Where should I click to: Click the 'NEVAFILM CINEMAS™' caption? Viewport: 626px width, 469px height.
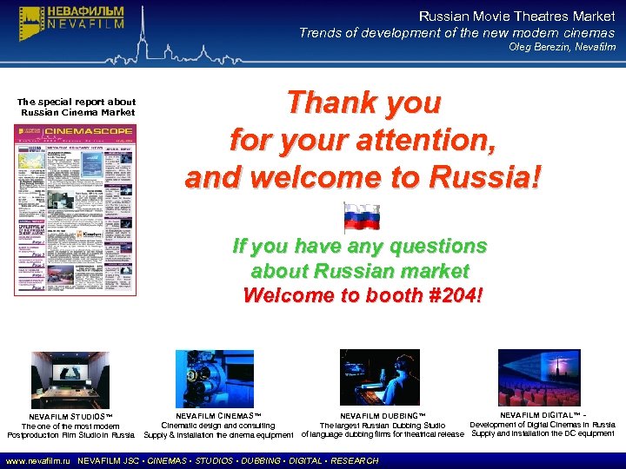coord(218,415)
